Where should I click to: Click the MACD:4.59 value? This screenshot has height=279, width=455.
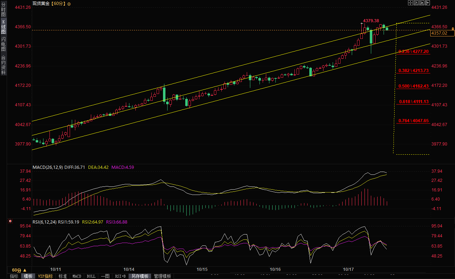[123, 167]
